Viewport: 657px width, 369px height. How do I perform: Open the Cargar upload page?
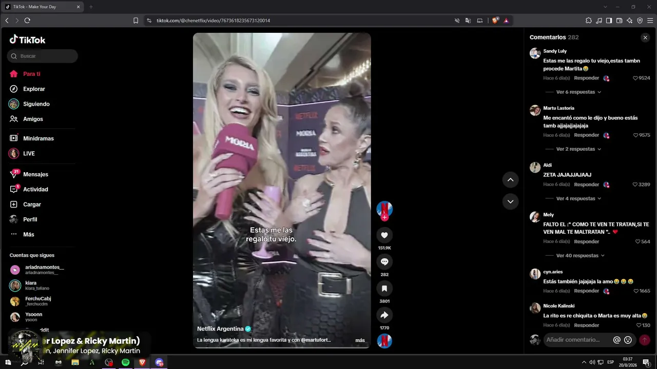[32, 204]
